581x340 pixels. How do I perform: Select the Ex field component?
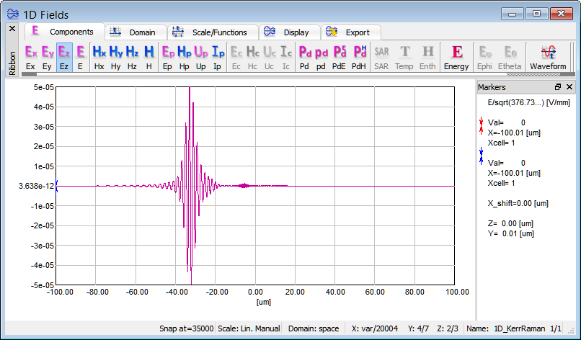[x=30, y=57]
